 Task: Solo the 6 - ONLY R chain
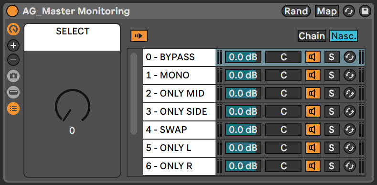(x=332, y=166)
